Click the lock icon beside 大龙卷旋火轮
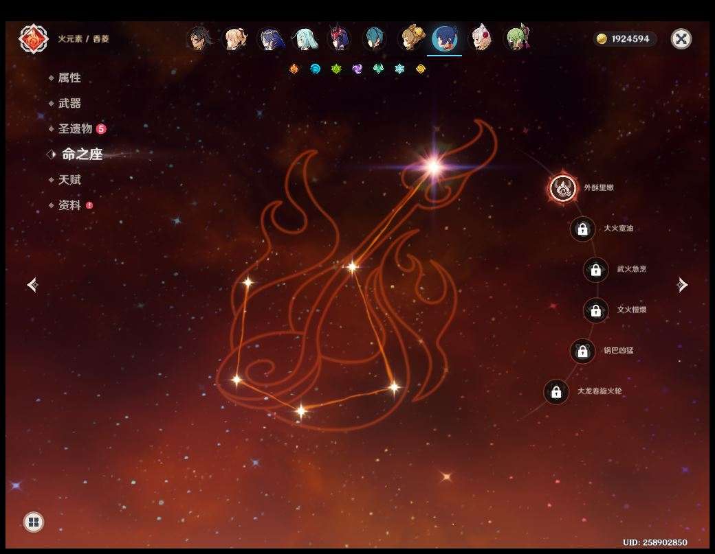The image size is (715, 554). pos(556,391)
